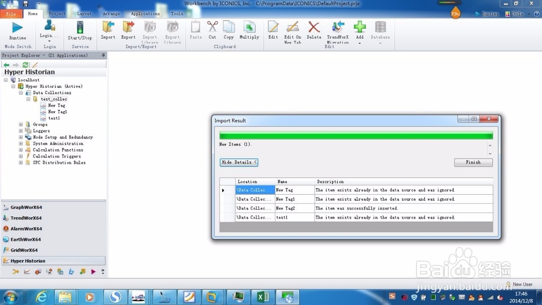Collapse the test_collec folder
Image resolution: width=542 pixels, height=305 pixels.
click(x=28, y=99)
